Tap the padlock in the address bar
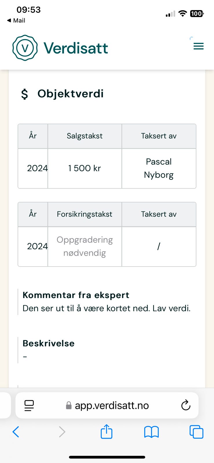 (68, 405)
